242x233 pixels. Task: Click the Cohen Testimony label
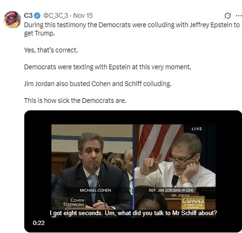73,202
